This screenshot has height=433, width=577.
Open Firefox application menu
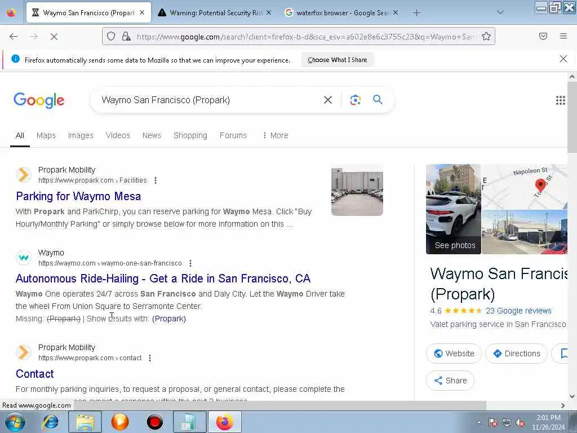tap(563, 36)
